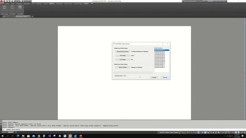Click the taskbar search icon
Viewport: 246px width, 138px height.
(x=7, y=136)
